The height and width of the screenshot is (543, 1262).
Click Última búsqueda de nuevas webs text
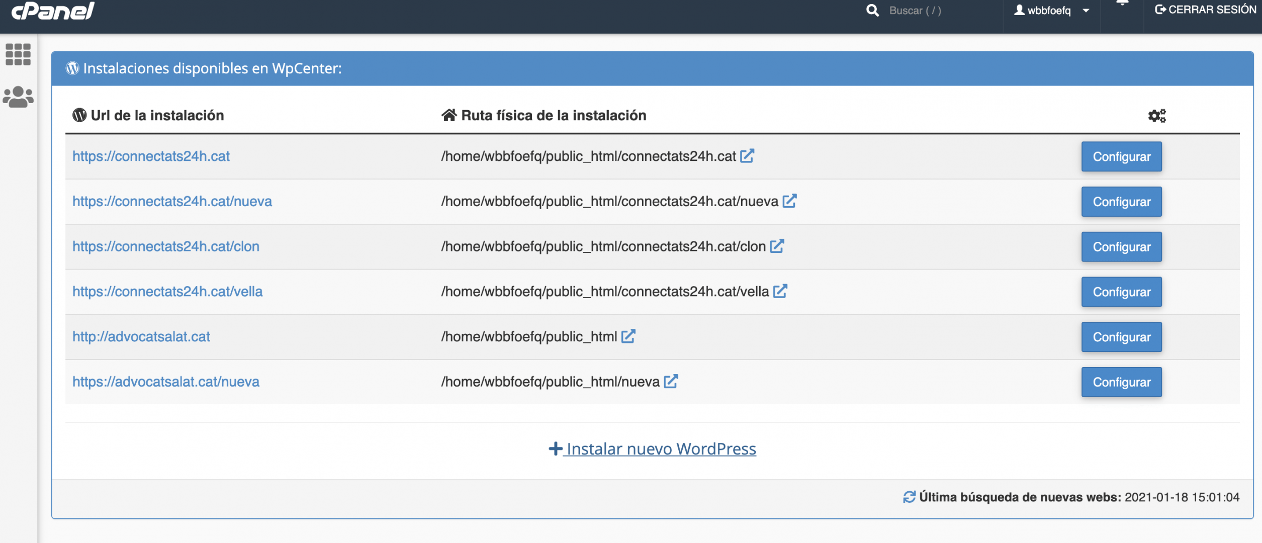(x=1020, y=497)
